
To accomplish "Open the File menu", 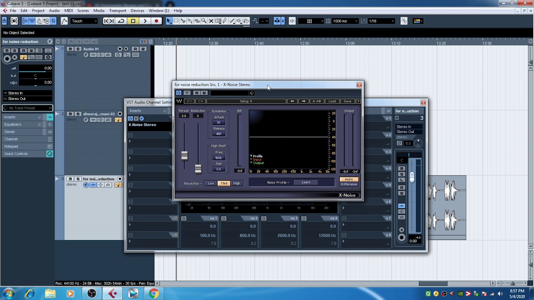I will pos(13,10).
